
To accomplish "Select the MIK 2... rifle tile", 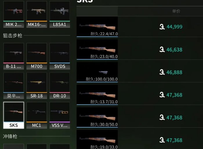I will 14,14.
